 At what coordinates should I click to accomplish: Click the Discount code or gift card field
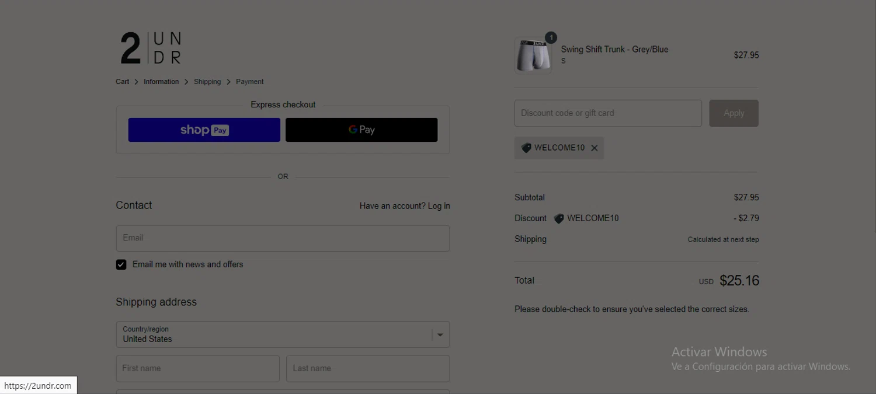point(608,113)
